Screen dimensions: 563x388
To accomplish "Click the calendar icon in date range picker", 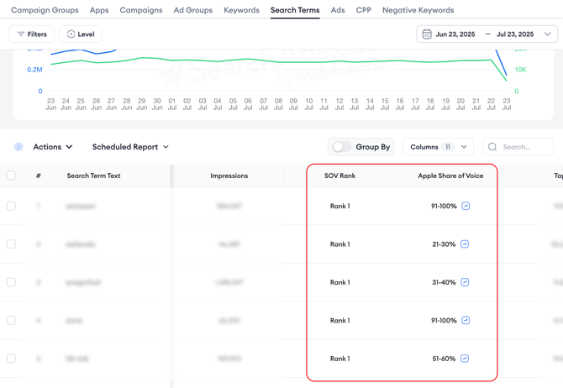I will 427,34.
